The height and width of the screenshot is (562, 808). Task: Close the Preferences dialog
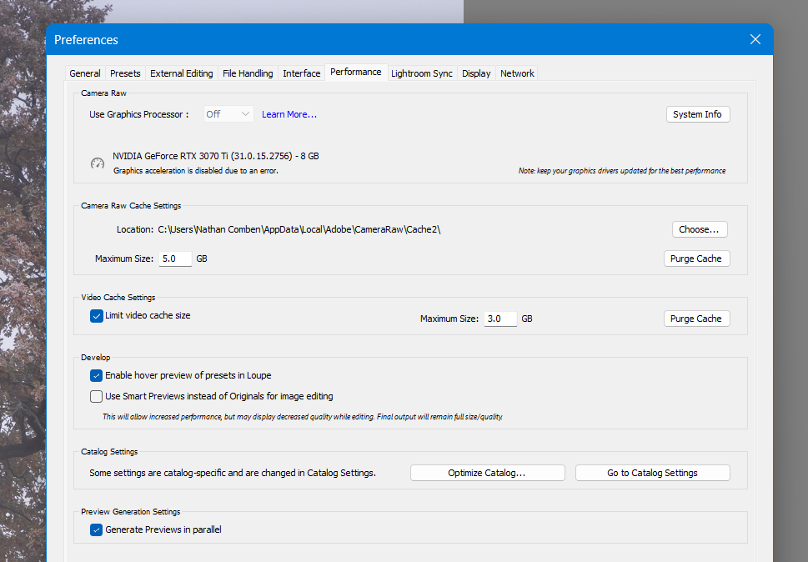tap(755, 38)
